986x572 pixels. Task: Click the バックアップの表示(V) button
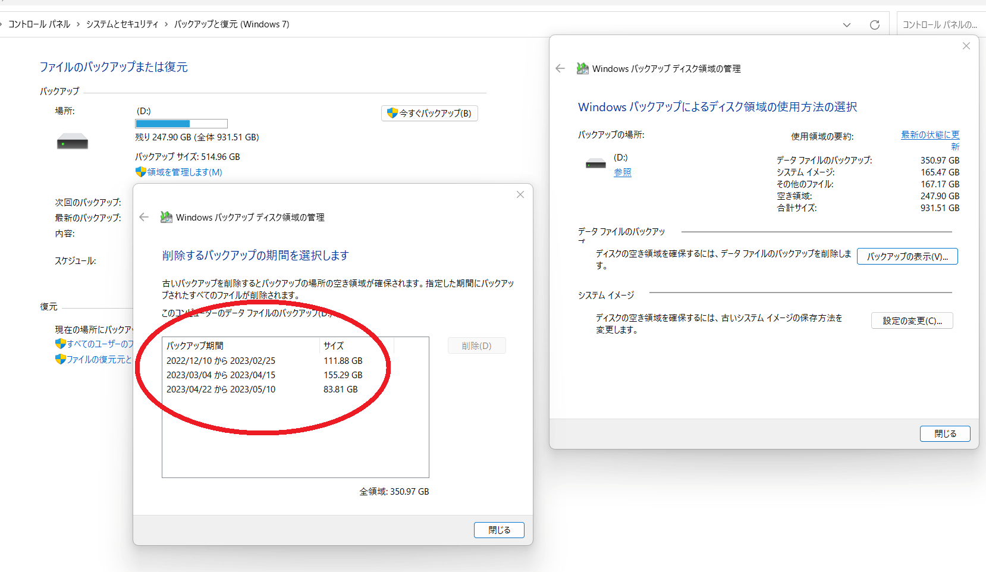(x=907, y=256)
